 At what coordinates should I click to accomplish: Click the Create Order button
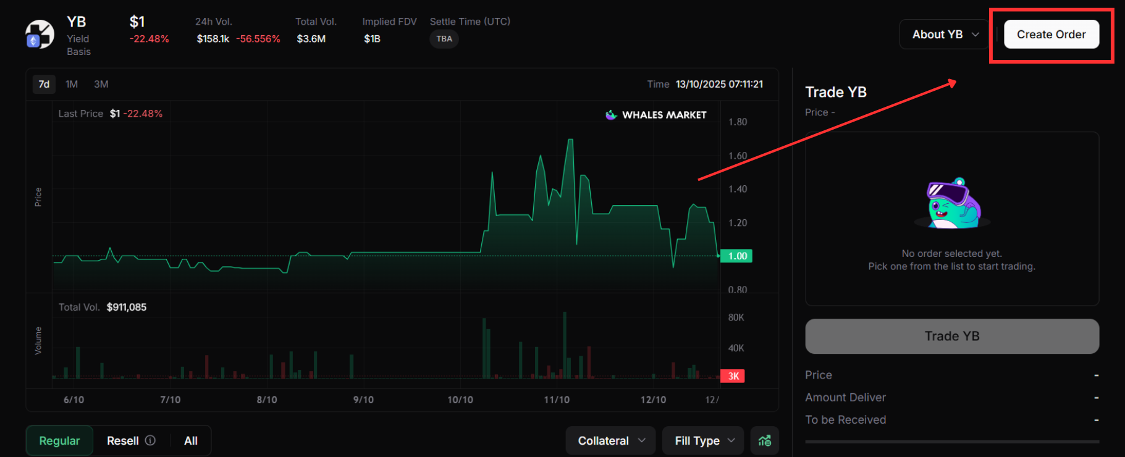[1051, 35]
